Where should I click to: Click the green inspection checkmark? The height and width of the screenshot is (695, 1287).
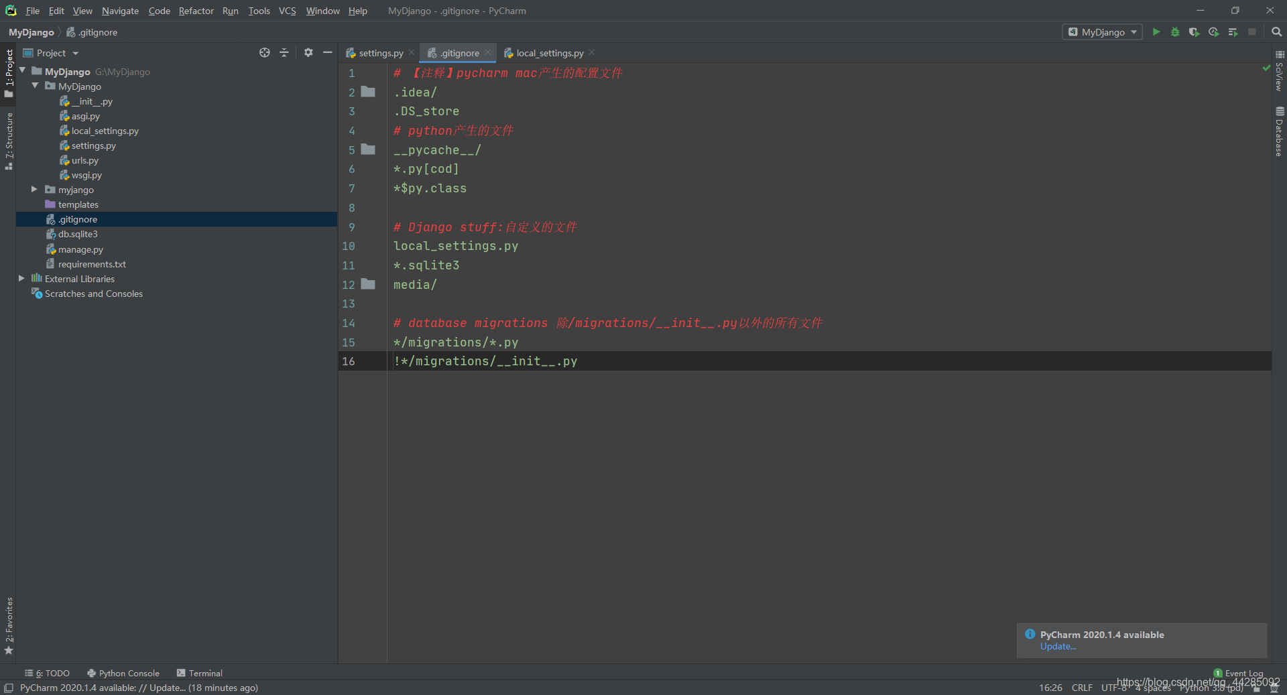click(x=1266, y=68)
